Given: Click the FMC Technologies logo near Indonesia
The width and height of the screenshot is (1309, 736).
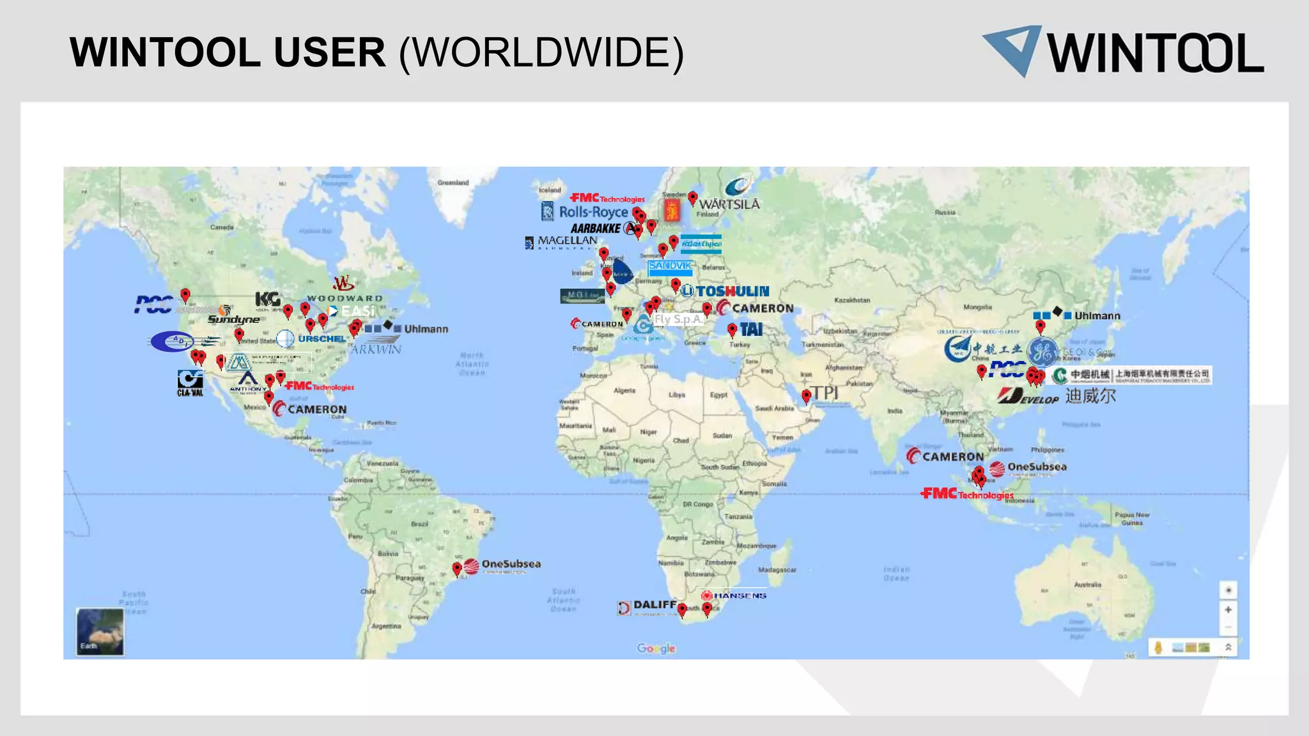Looking at the screenshot, I should [967, 494].
